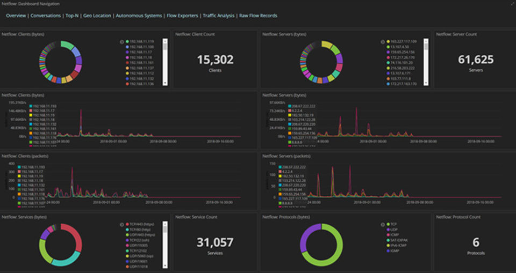Open the Traffic Analysis link
Screen dimensions: 516x273
[219, 16]
